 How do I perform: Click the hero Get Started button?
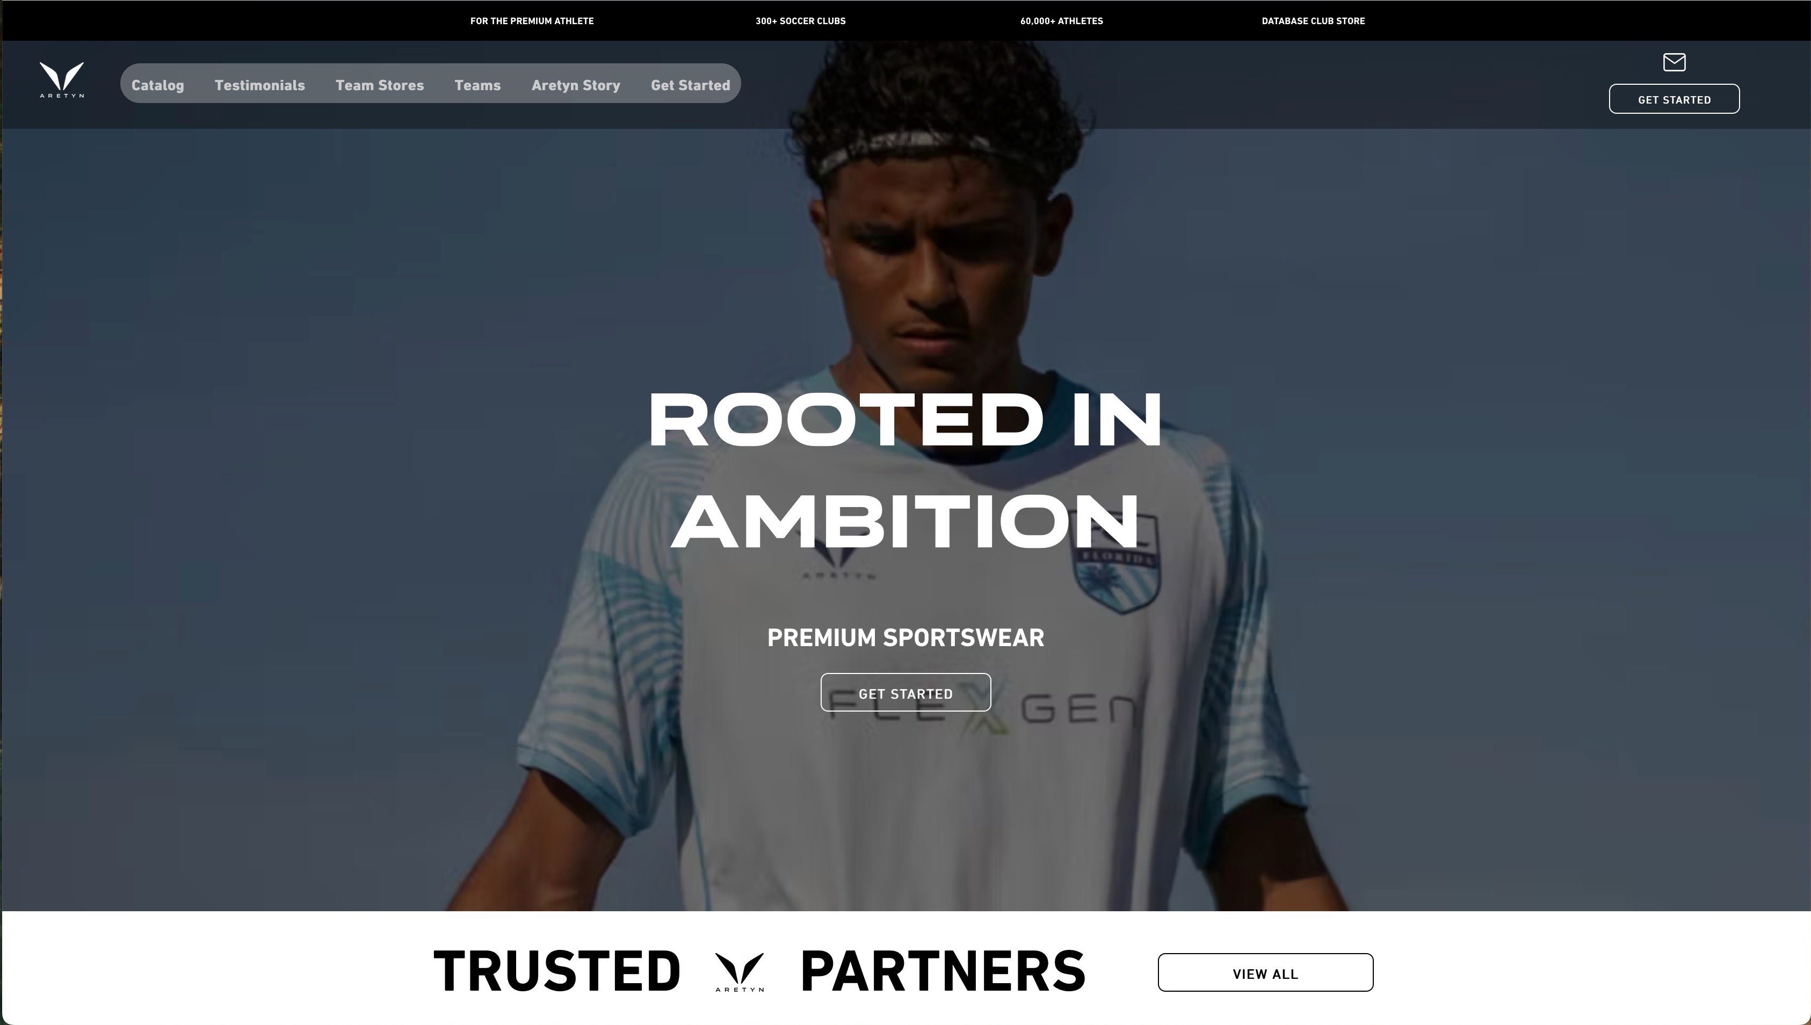tap(906, 693)
